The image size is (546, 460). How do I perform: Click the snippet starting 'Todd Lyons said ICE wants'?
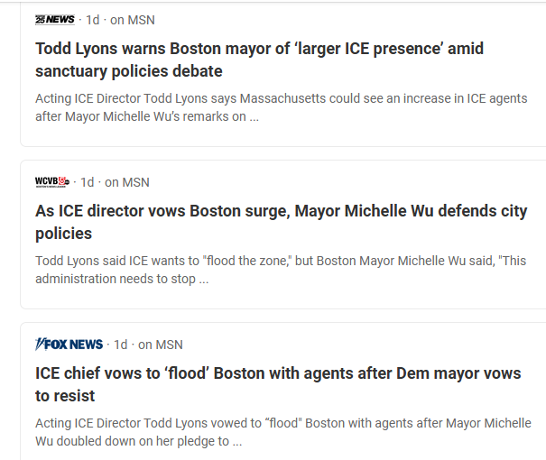pyautogui.click(x=280, y=261)
